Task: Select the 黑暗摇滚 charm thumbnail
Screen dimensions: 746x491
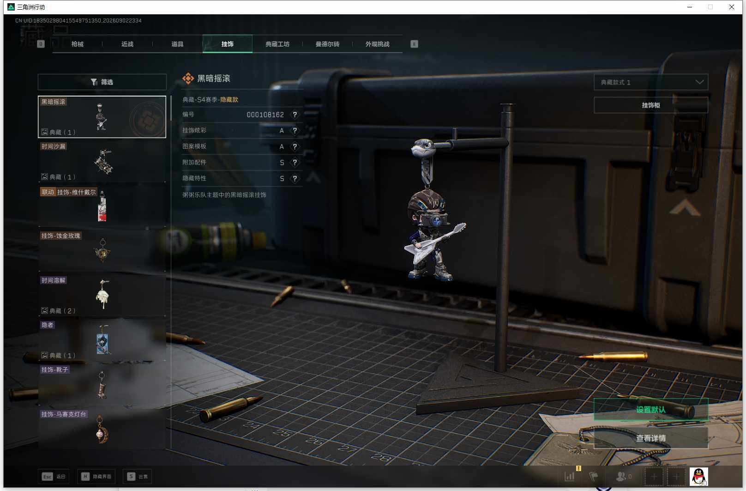Action: [102, 117]
